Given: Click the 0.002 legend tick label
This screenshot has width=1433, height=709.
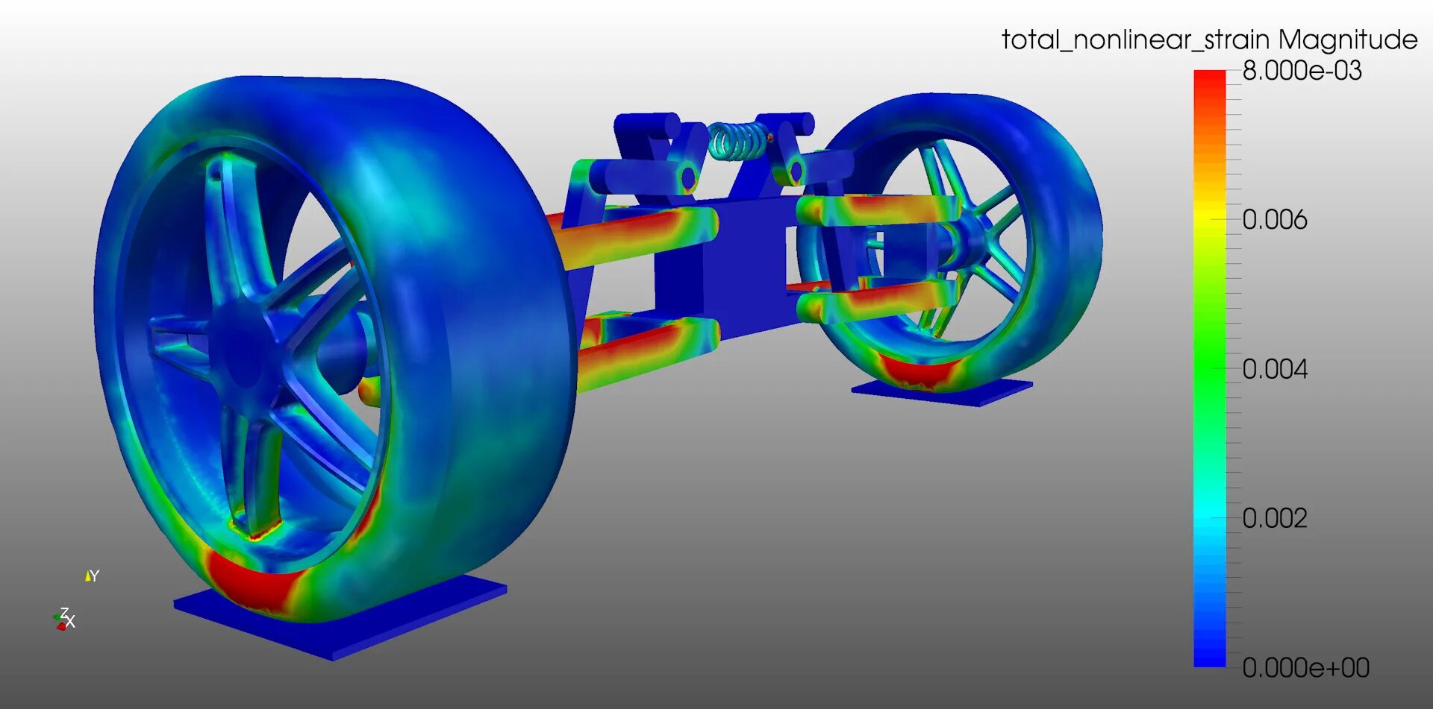Looking at the screenshot, I should 1275,518.
